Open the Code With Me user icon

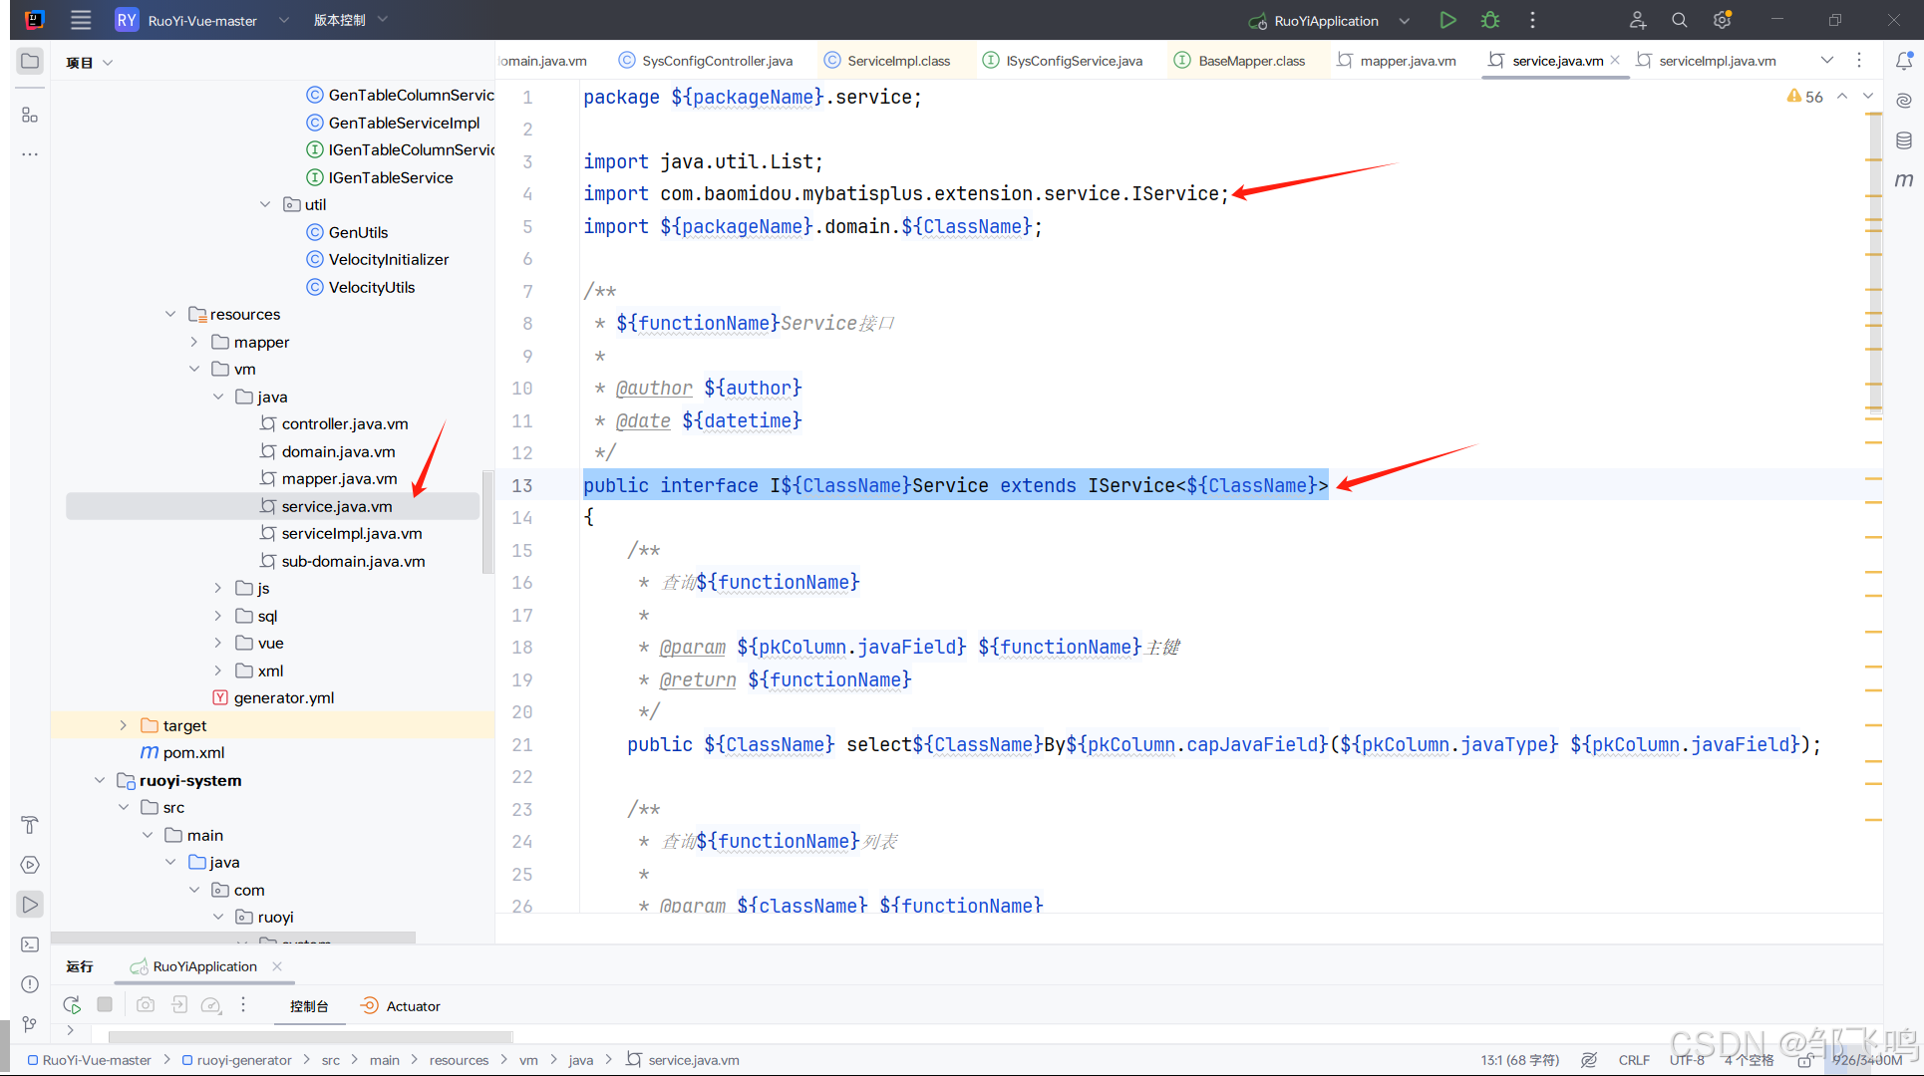pos(1637,20)
